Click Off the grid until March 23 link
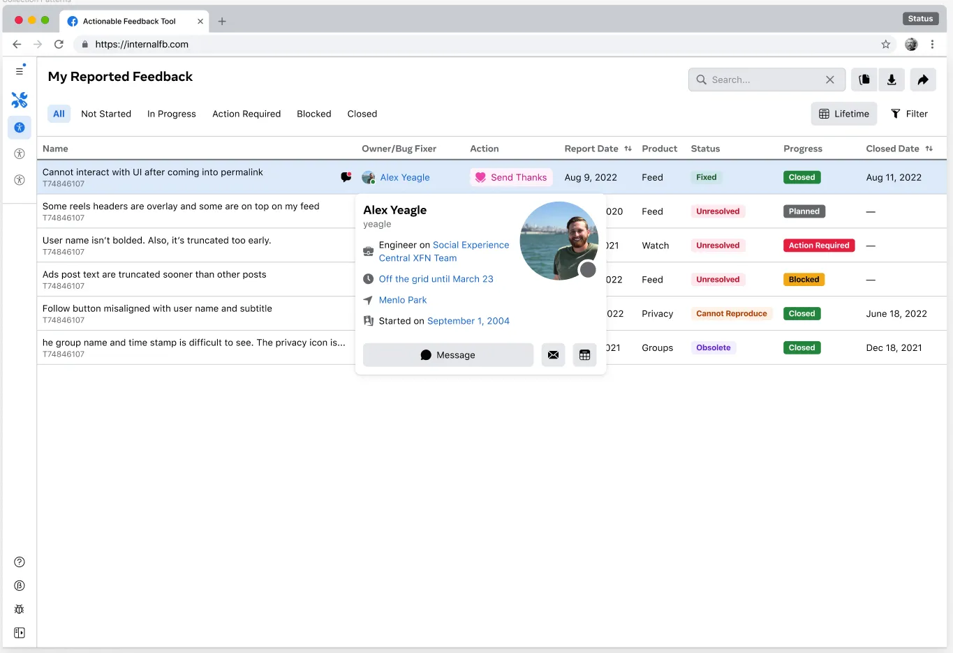The width and height of the screenshot is (953, 653). [x=436, y=279]
